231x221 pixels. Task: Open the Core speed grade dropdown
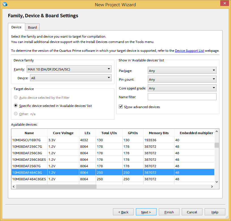point(182,88)
